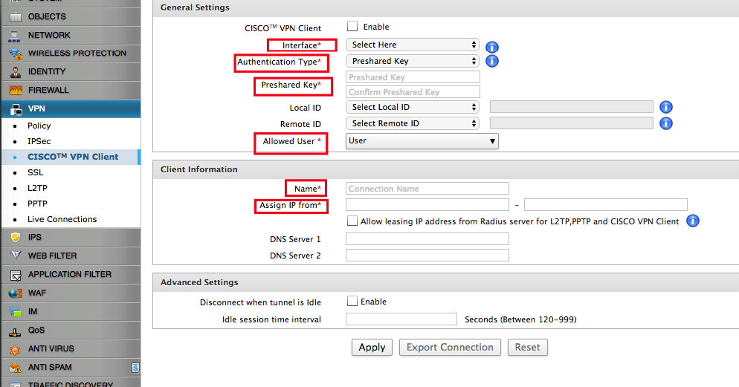
Task: Open the Authentication Type dropdown
Action: tap(413, 62)
